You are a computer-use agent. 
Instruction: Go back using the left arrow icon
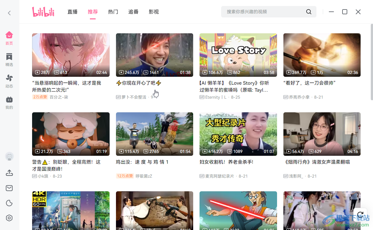coord(9,13)
